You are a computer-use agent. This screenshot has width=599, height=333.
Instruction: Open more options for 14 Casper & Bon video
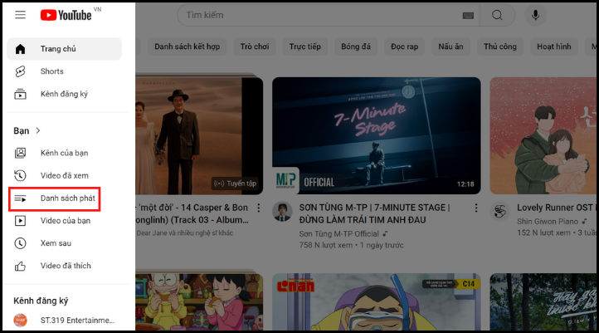coord(259,208)
